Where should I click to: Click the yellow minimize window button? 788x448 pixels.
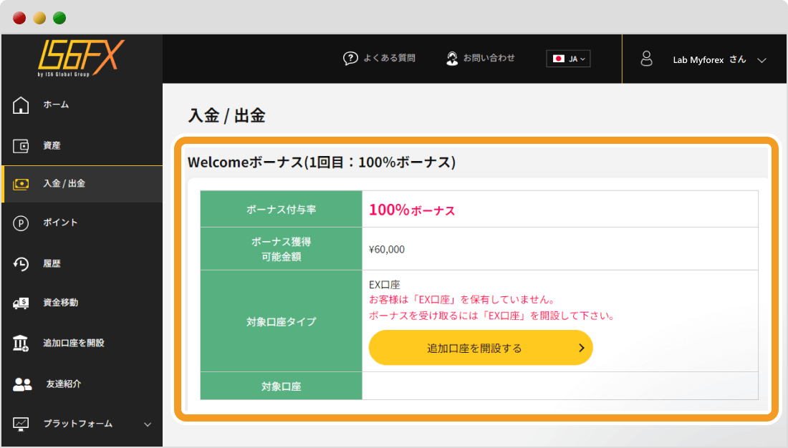[x=39, y=18]
